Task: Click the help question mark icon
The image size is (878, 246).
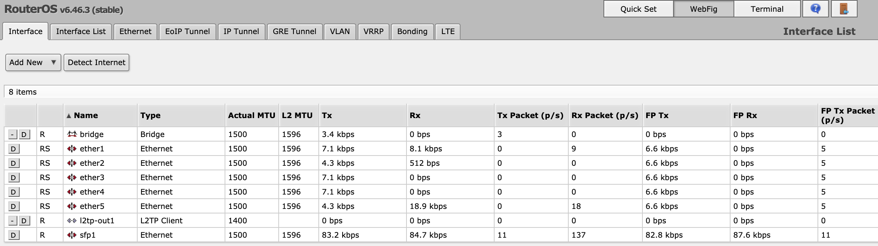Action: click(816, 9)
